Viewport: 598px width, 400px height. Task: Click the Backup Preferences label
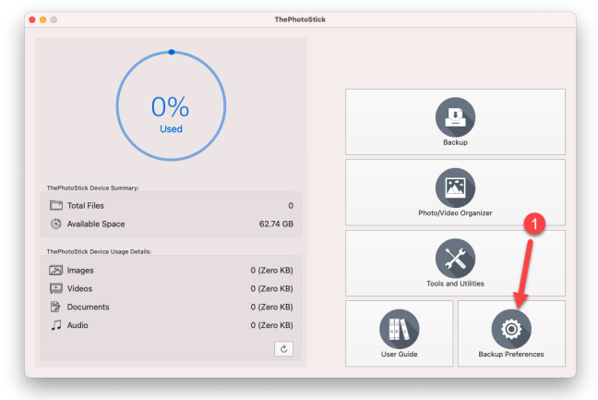[511, 354]
